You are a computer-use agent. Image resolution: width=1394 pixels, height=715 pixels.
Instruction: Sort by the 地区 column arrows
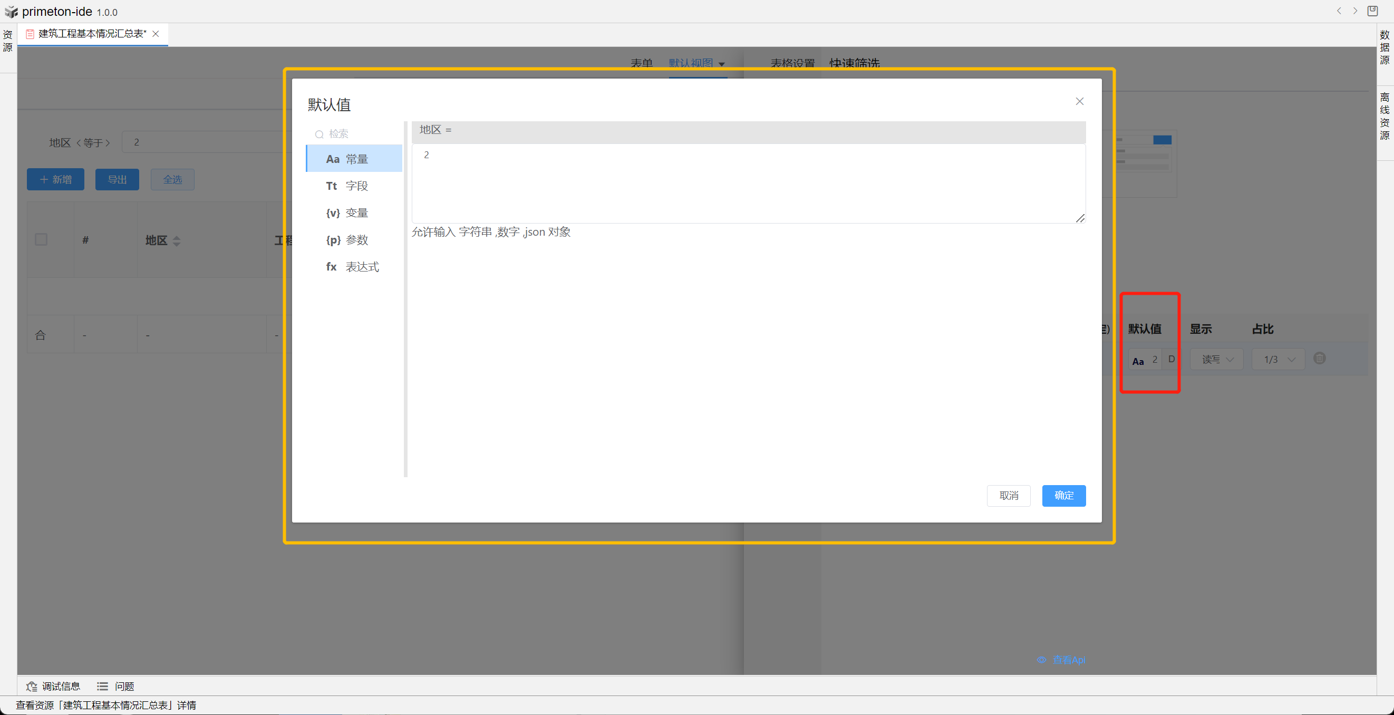pos(177,241)
